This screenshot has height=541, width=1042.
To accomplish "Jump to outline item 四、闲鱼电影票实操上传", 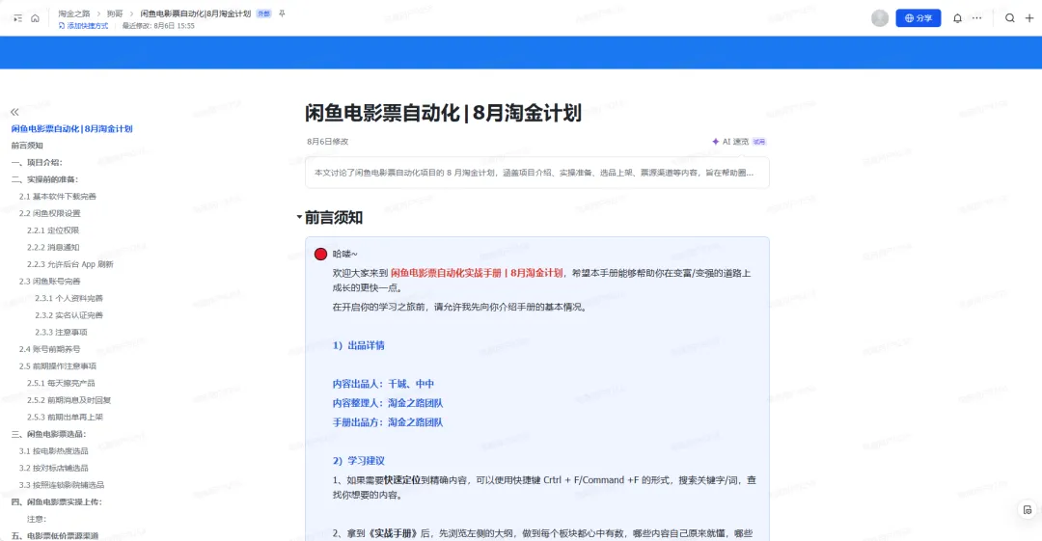I will 57,501.
